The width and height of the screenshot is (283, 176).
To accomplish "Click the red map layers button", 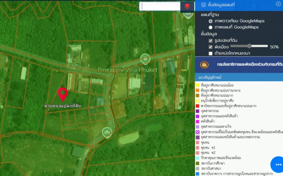I will click(187, 7).
